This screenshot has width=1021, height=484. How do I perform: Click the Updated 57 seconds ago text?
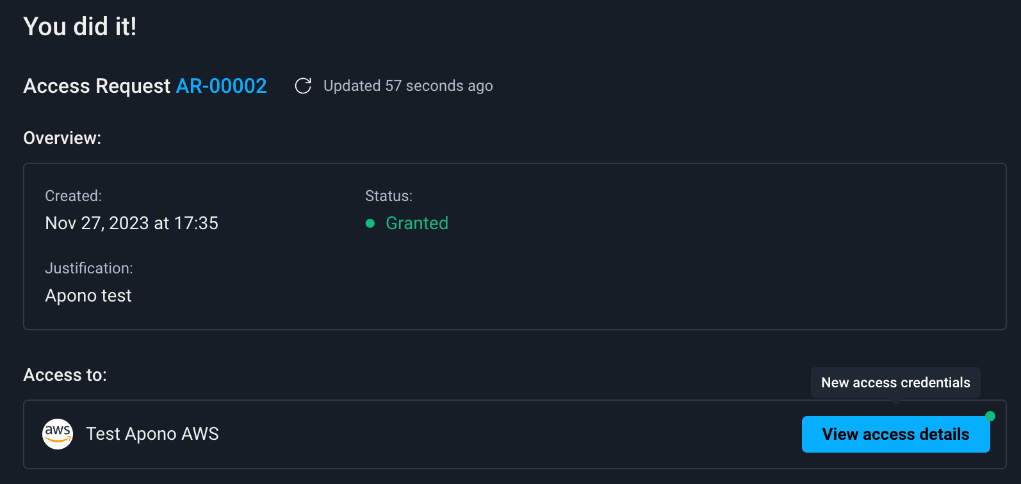408,86
